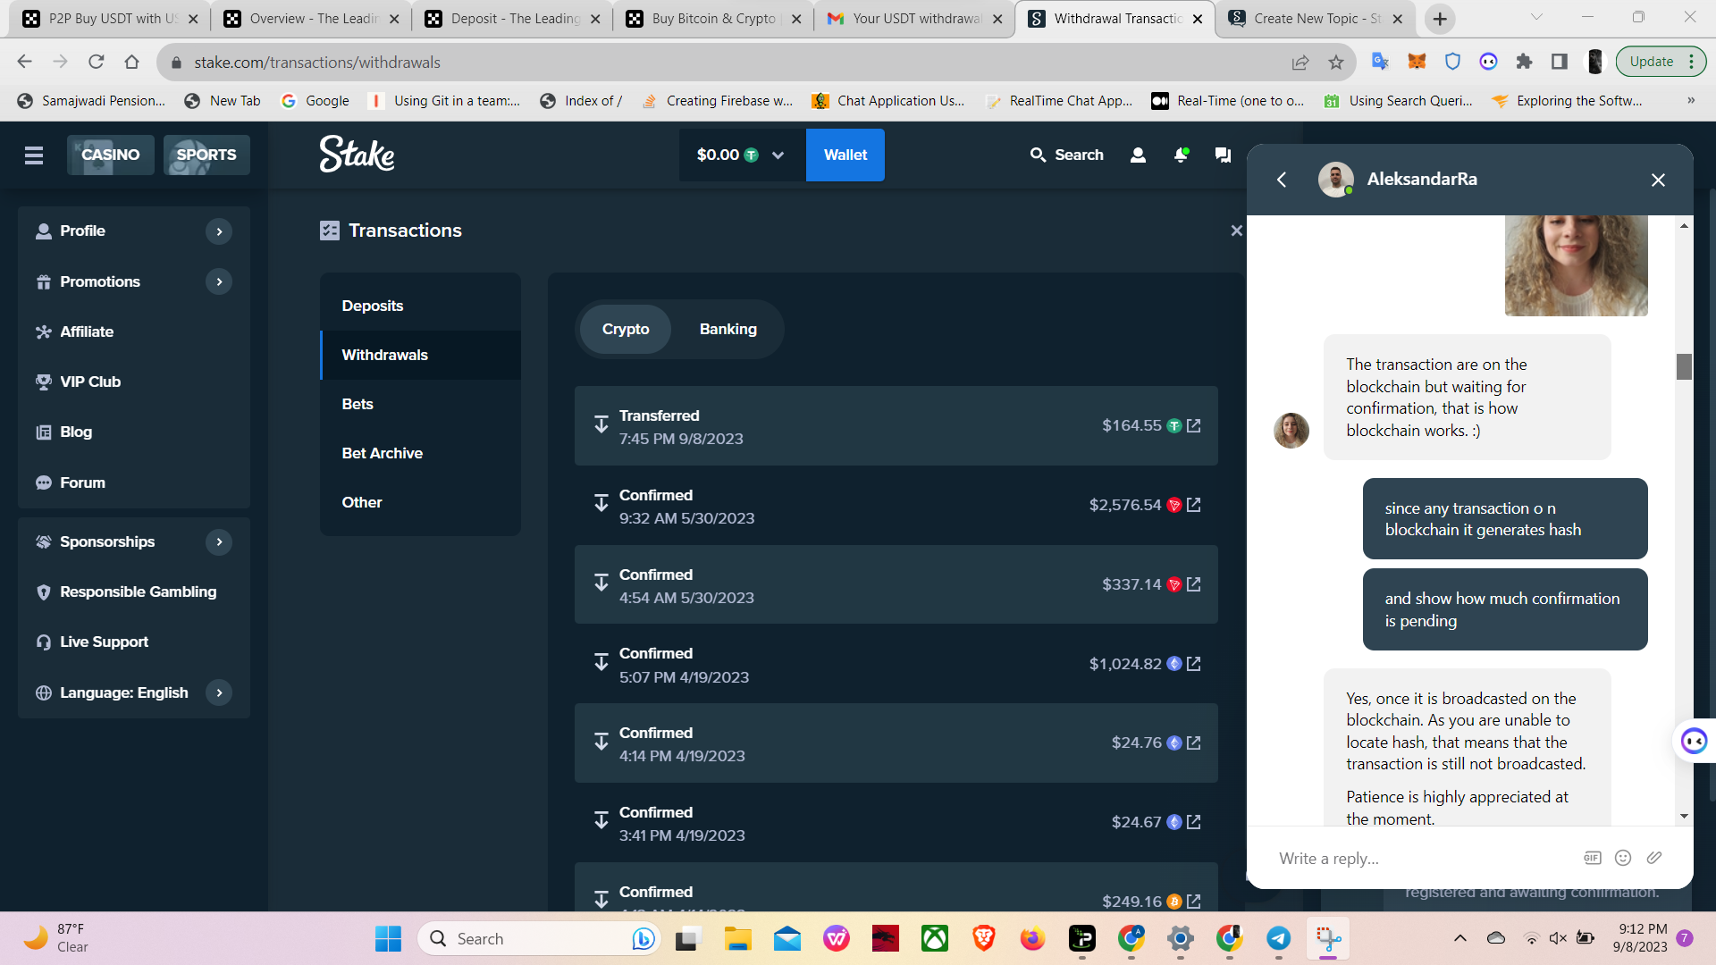
Task: Select the Banking tab
Action: click(x=728, y=329)
